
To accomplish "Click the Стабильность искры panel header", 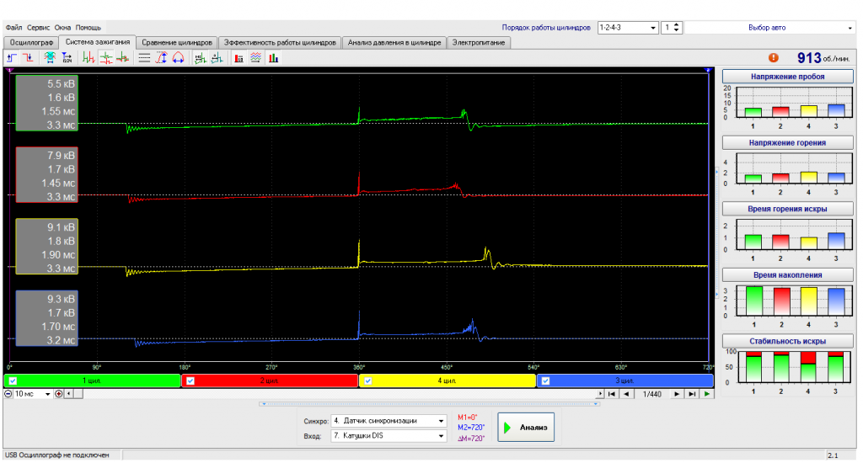I will pyautogui.click(x=787, y=341).
